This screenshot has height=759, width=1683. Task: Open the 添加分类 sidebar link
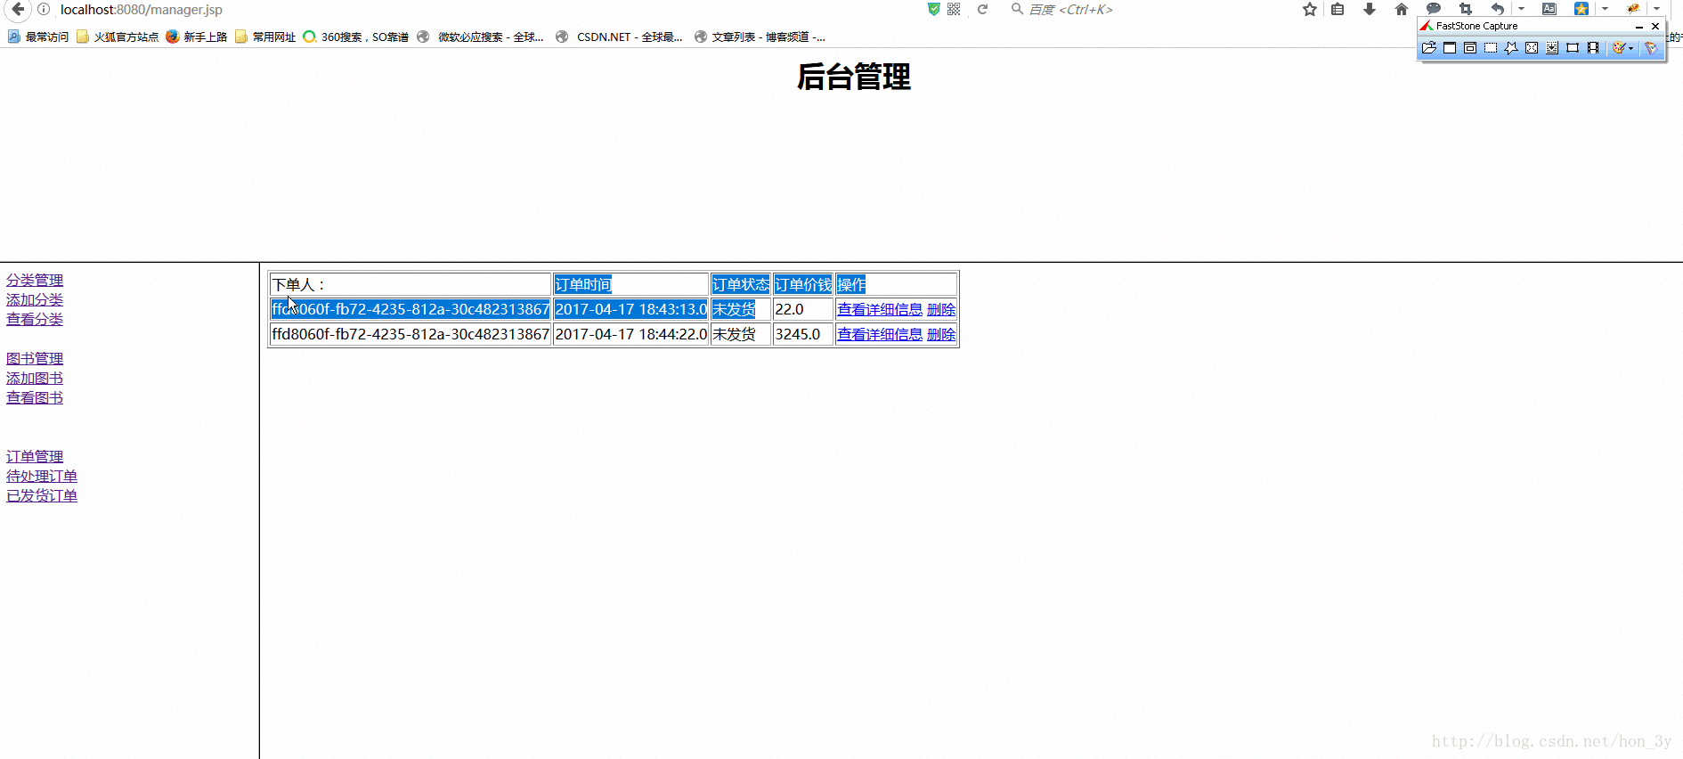[x=35, y=300]
